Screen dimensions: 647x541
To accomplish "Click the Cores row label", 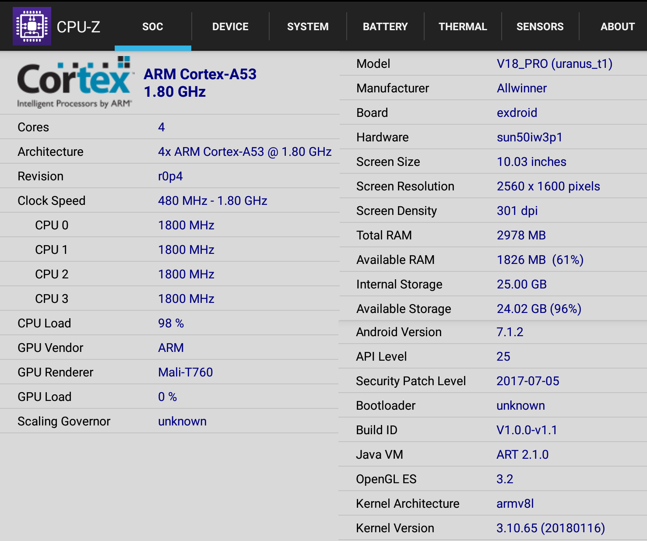I will [33, 127].
